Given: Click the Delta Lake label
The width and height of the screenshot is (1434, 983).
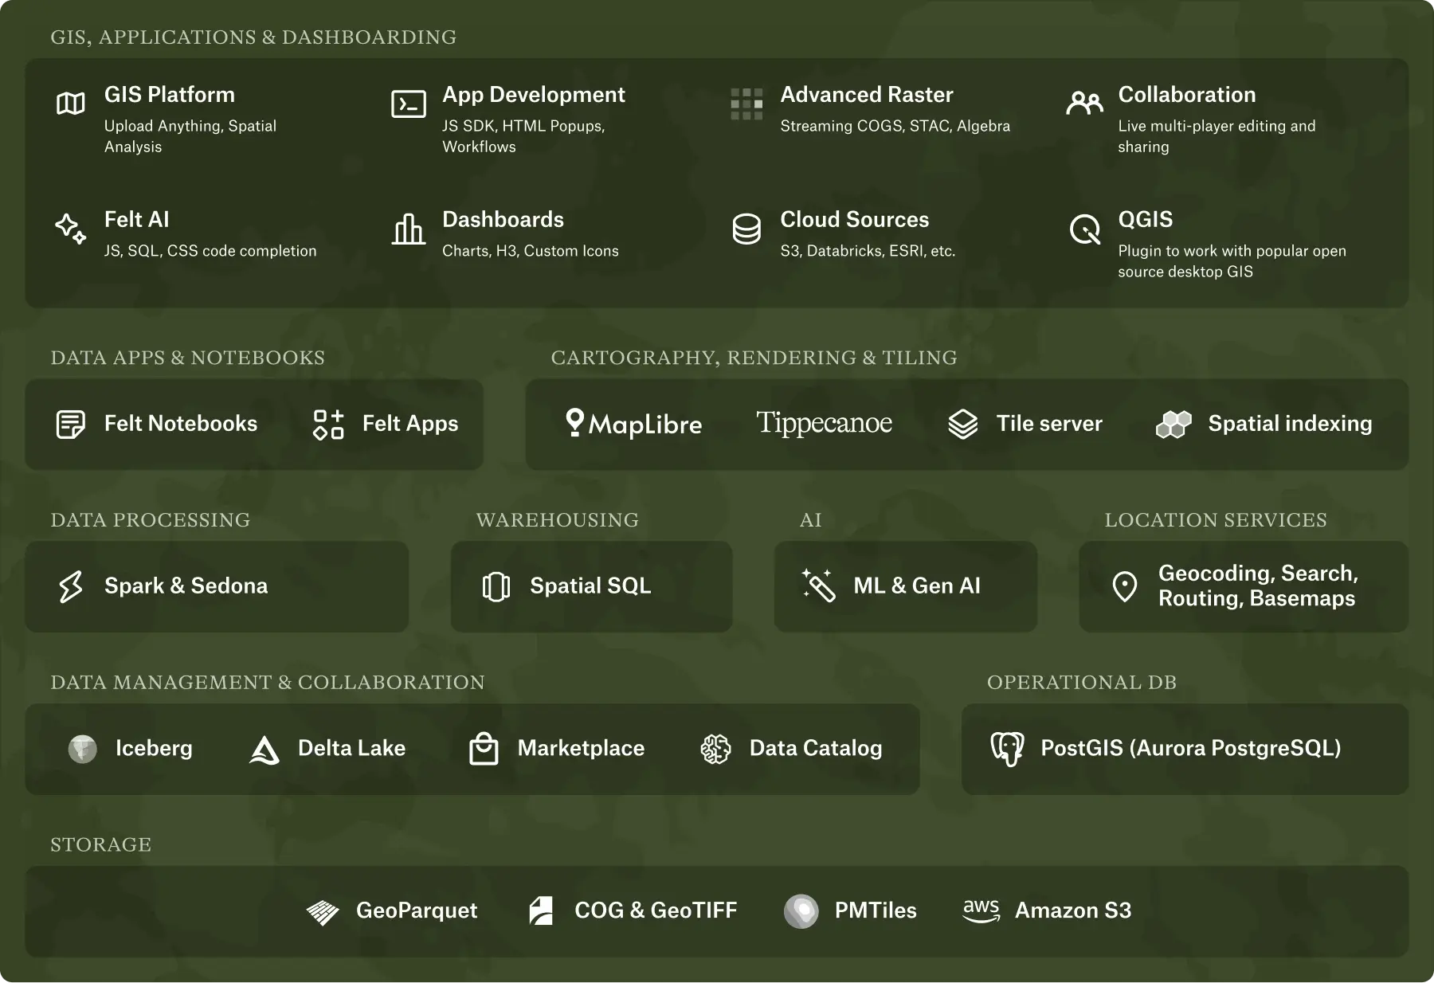Looking at the screenshot, I should point(351,749).
